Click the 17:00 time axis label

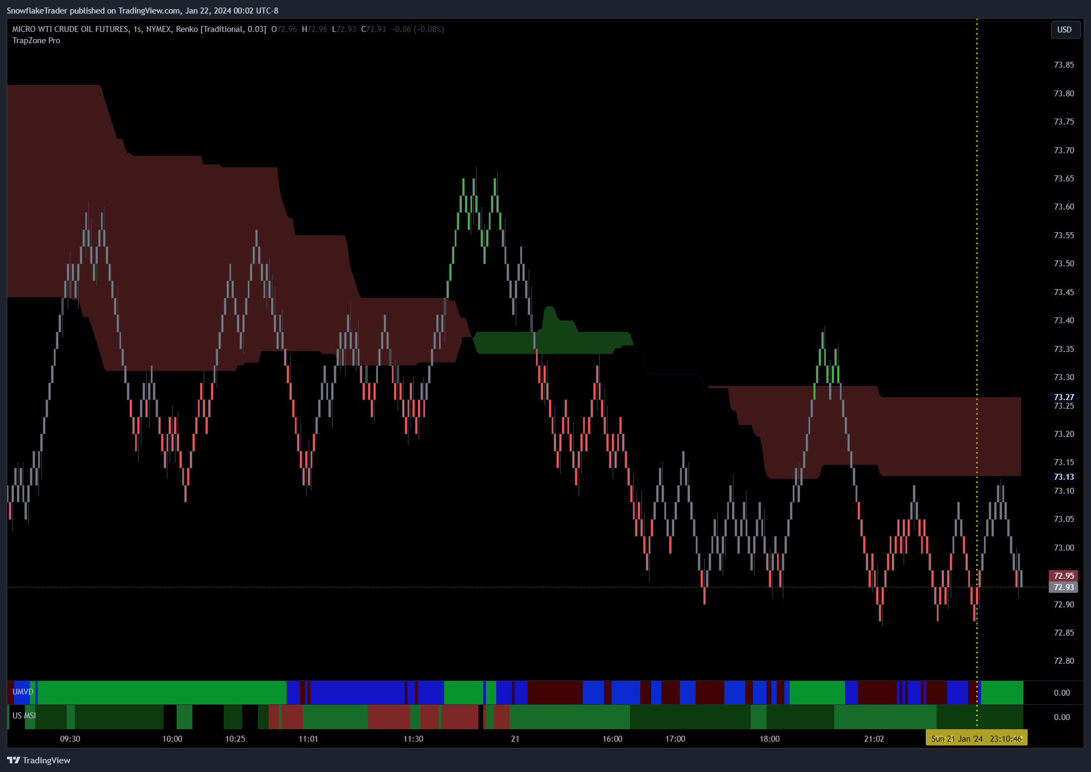[x=676, y=738]
